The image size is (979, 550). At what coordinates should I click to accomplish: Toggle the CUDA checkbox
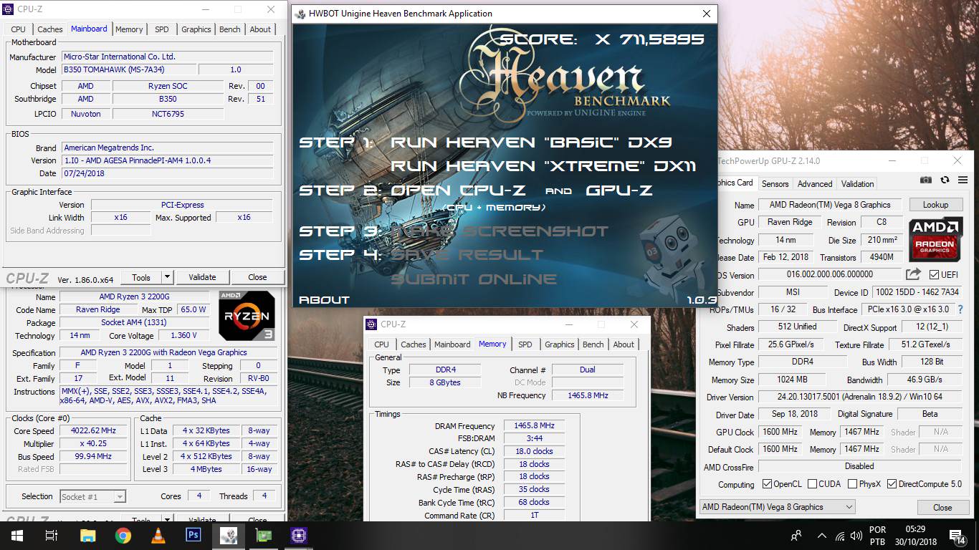coord(812,484)
